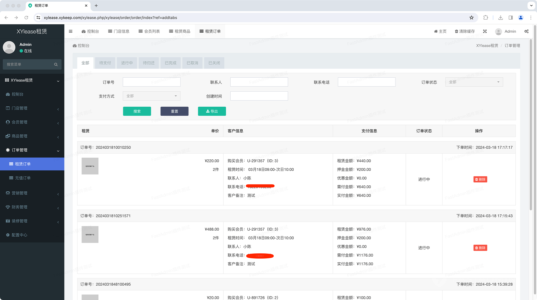Click the 导出 export button
This screenshot has width=537, height=300.
[x=212, y=111]
